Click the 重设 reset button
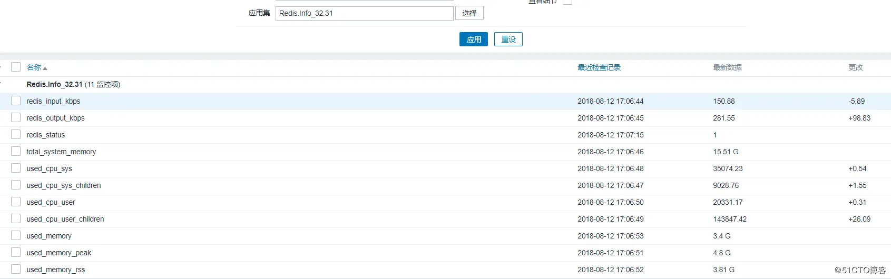Viewport: 891px width, 279px height. coord(508,39)
